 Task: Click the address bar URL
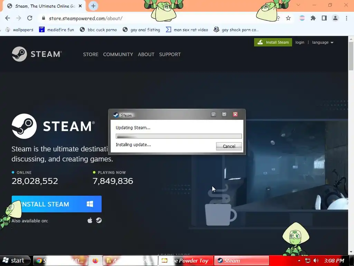[86, 18]
